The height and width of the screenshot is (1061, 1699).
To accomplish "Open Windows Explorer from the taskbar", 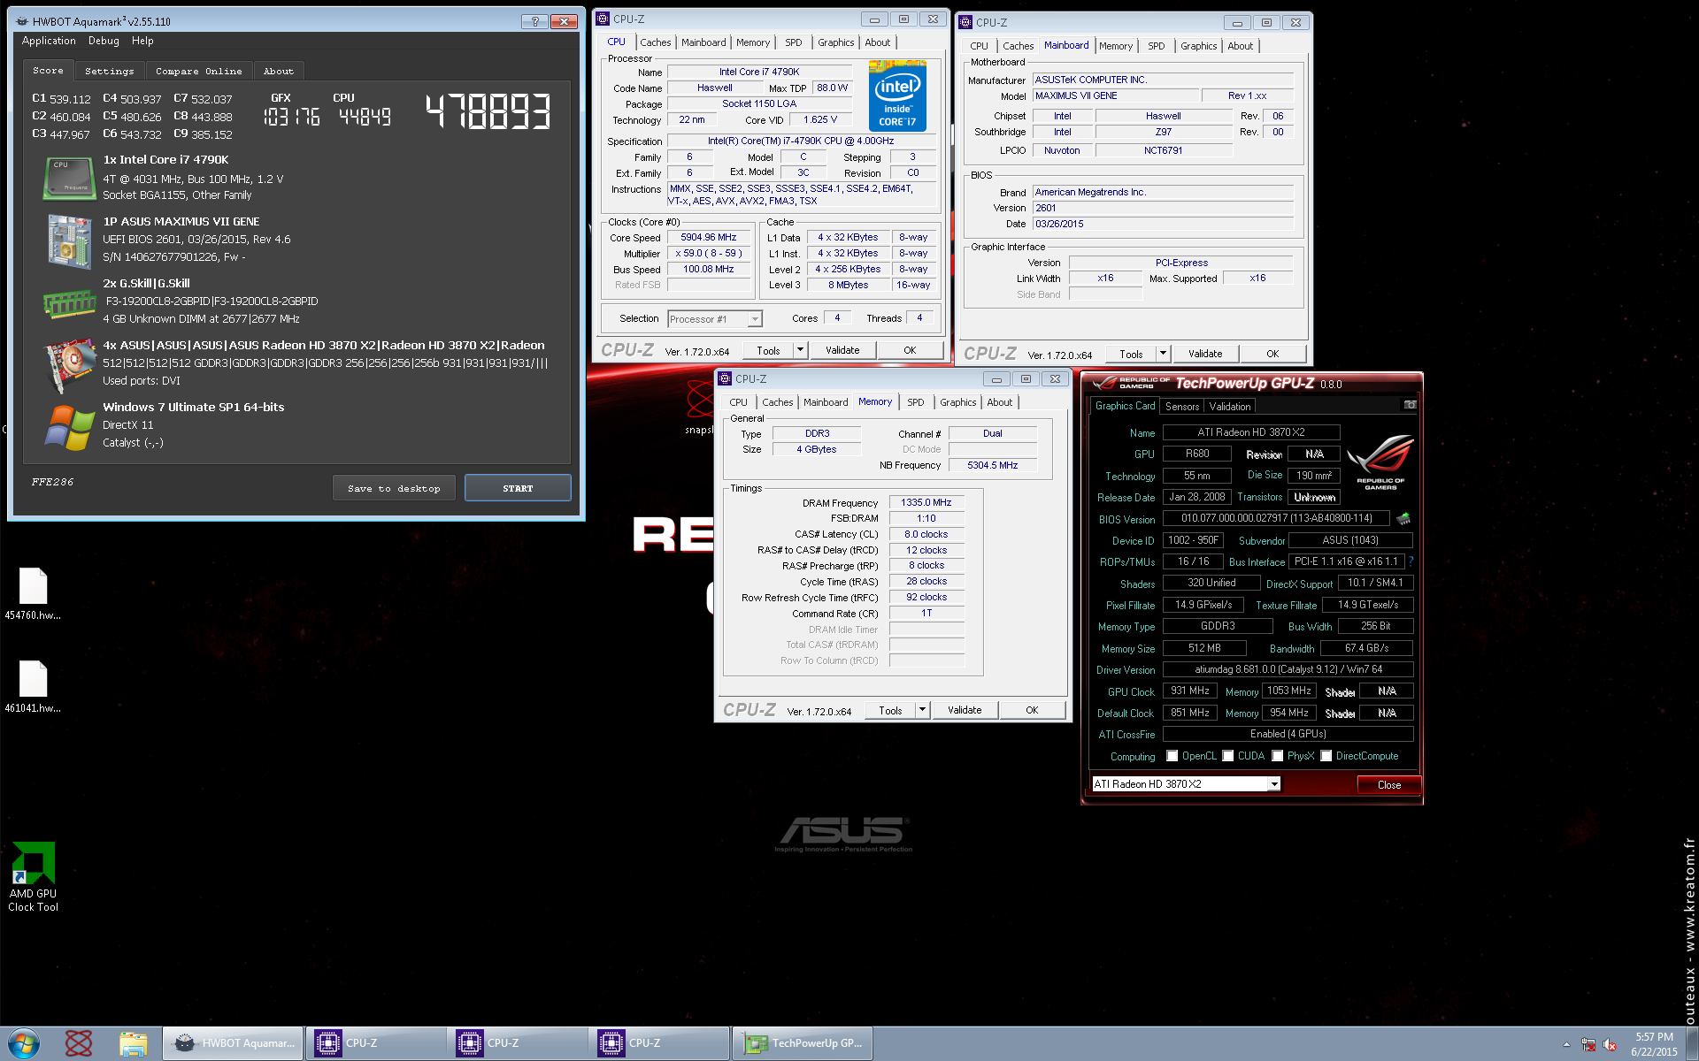I will point(134,1043).
